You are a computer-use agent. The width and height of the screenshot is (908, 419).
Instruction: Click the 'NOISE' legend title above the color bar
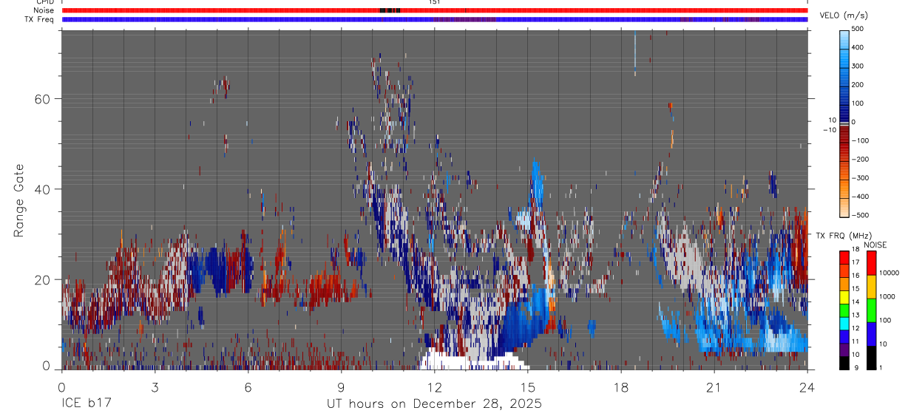[875, 245]
